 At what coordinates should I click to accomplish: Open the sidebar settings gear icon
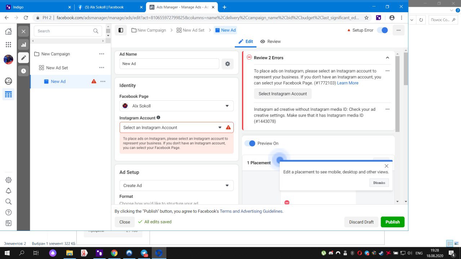point(8,180)
